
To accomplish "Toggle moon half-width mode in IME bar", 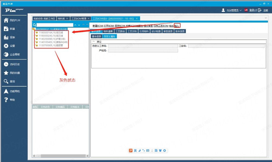I will [139, 151].
